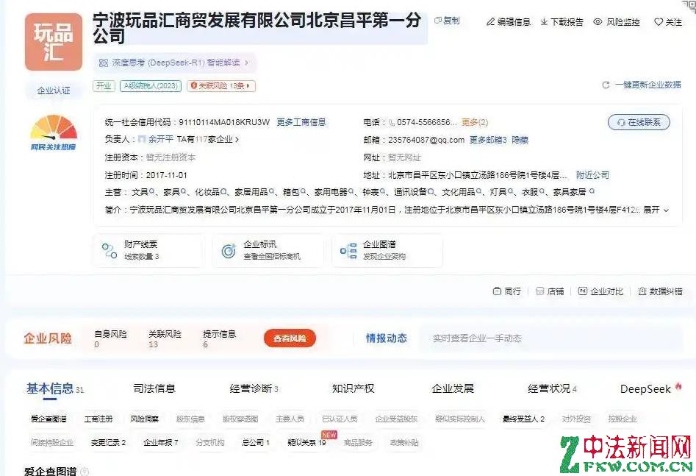The image size is (696, 476).
Task: Enable 风险监控 risk monitoring
Action: click(x=617, y=22)
